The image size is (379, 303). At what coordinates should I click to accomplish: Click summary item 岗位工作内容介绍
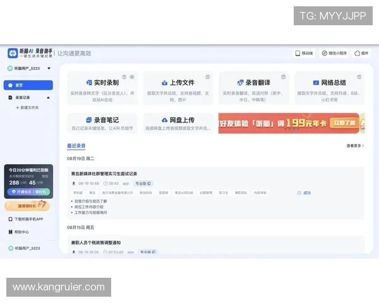point(88,207)
